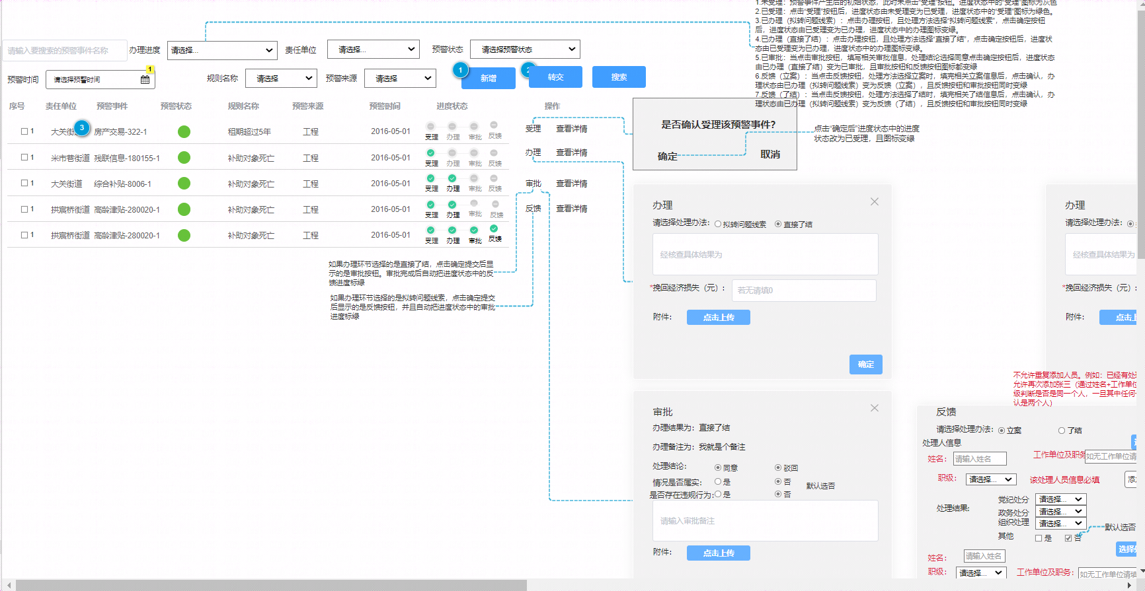Click green 受理 check icon in 综合补贴-8006-1 row
The width and height of the screenshot is (1145, 591).
point(431,178)
